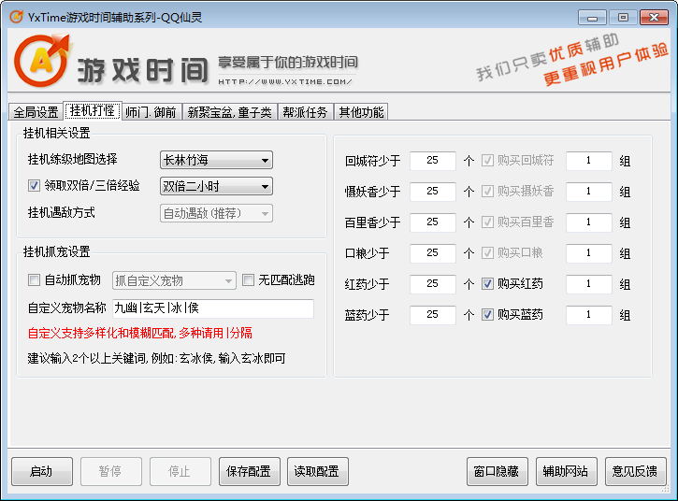Expand 双倍二小时 experience dropdown
Viewport: 678px width, 501px height.
[216, 186]
